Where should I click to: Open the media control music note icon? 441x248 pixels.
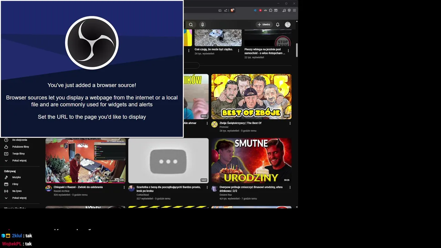click(x=284, y=10)
